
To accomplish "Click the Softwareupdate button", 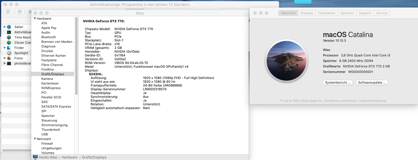I will pos(372,82).
